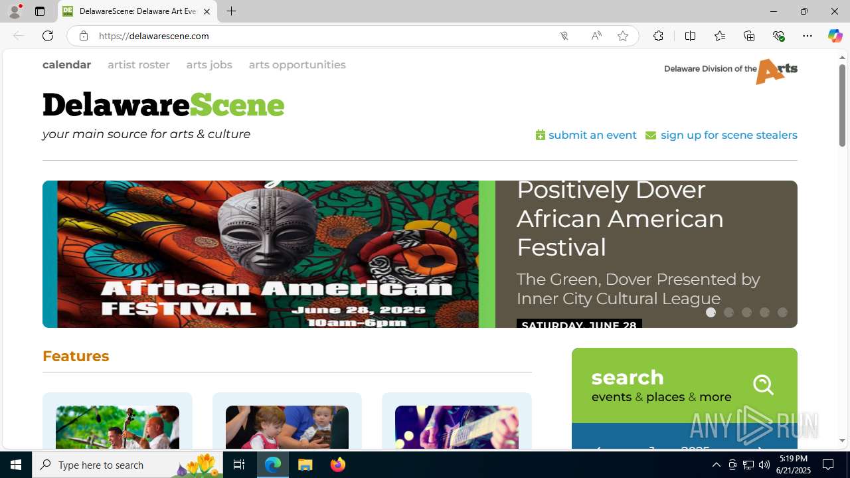
Task: Add this page to favorites star
Action: pos(623,36)
